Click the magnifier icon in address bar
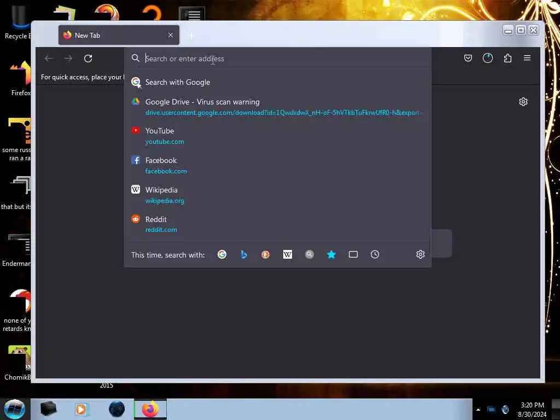This screenshot has height=420, width=560. [x=136, y=58]
